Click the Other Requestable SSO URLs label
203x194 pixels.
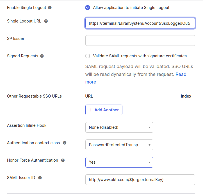tap(34, 96)
